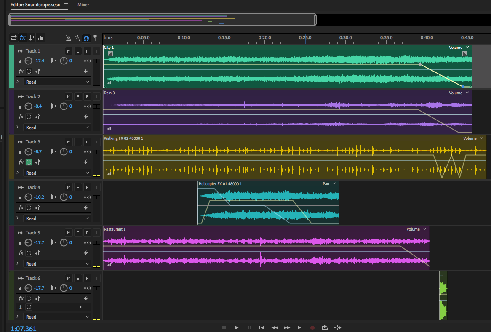The image size is (491, 332).
Task: Mute Track 1
Action: click(x=69, y=51)
